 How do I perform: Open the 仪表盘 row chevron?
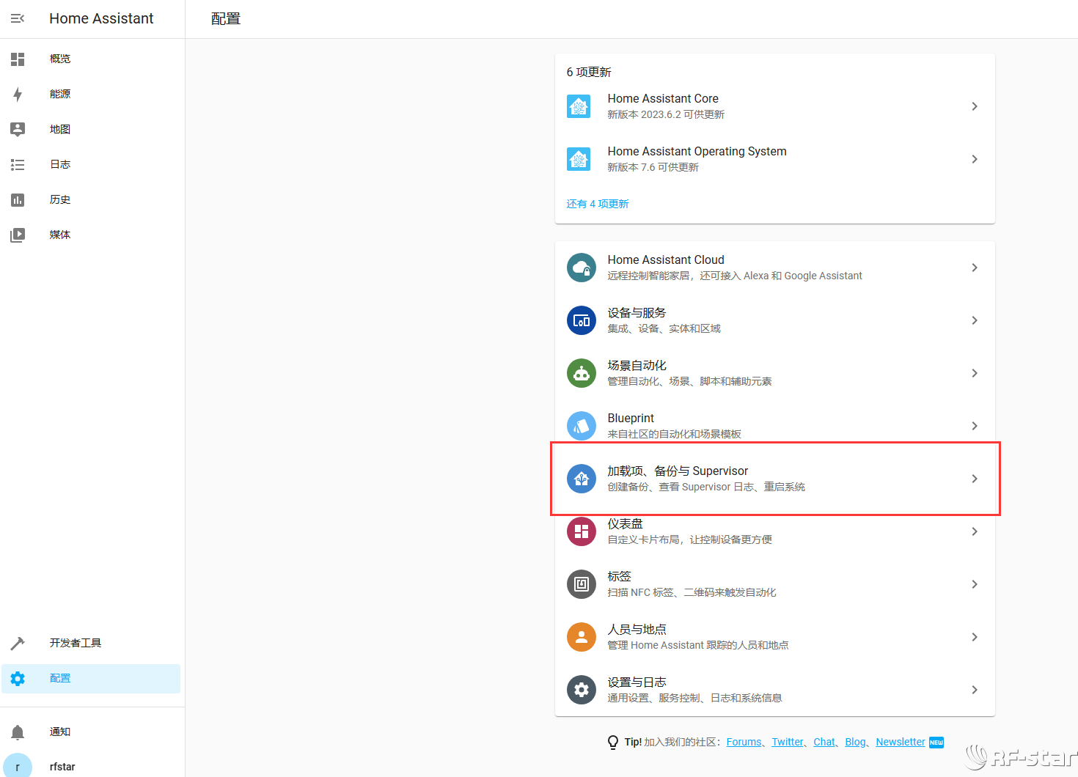click(x=975, y=531)
